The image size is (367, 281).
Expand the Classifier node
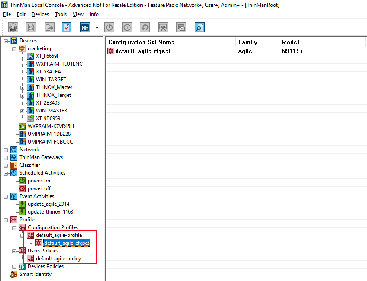click(6, 166)
